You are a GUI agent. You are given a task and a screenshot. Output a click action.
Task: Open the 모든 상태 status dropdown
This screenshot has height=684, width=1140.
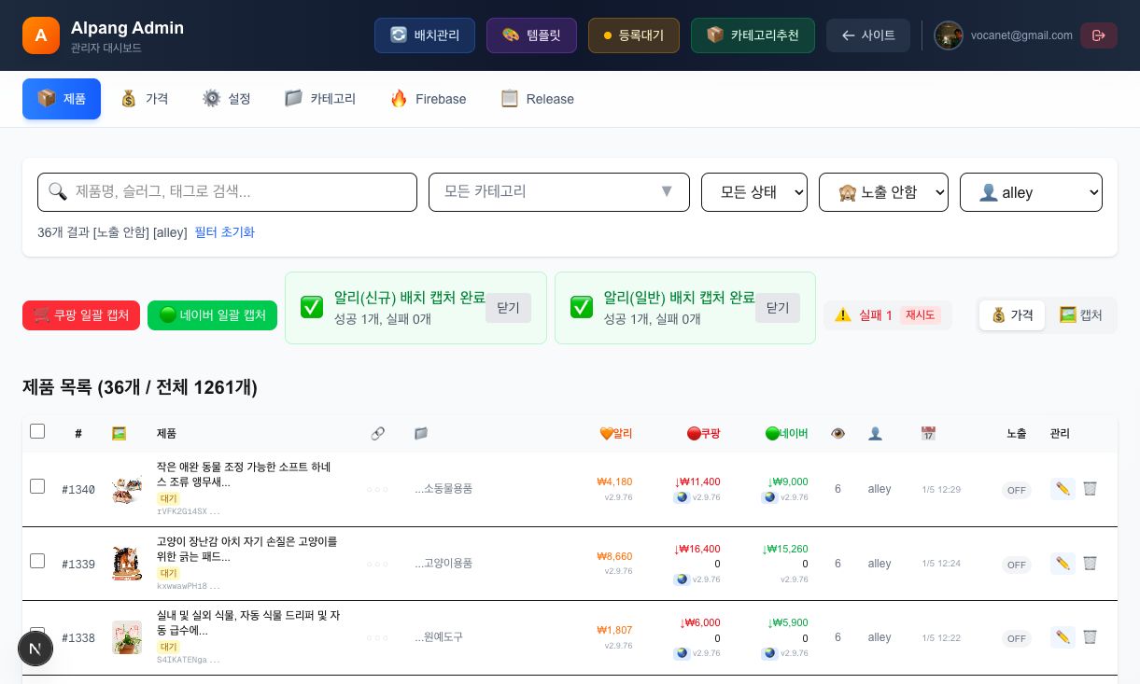pos(754,192)
